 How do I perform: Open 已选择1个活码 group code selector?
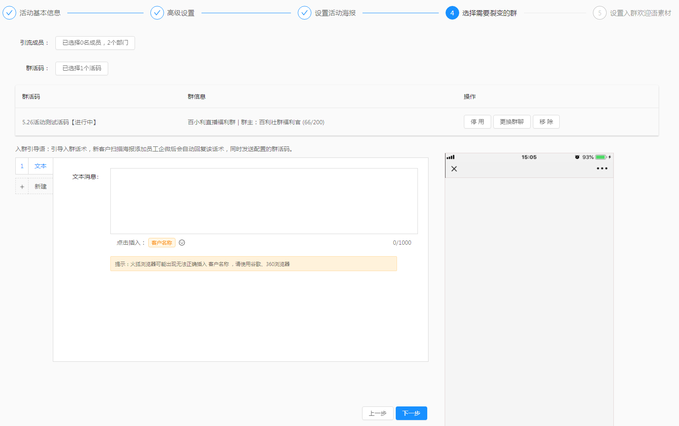pos(82,69)
